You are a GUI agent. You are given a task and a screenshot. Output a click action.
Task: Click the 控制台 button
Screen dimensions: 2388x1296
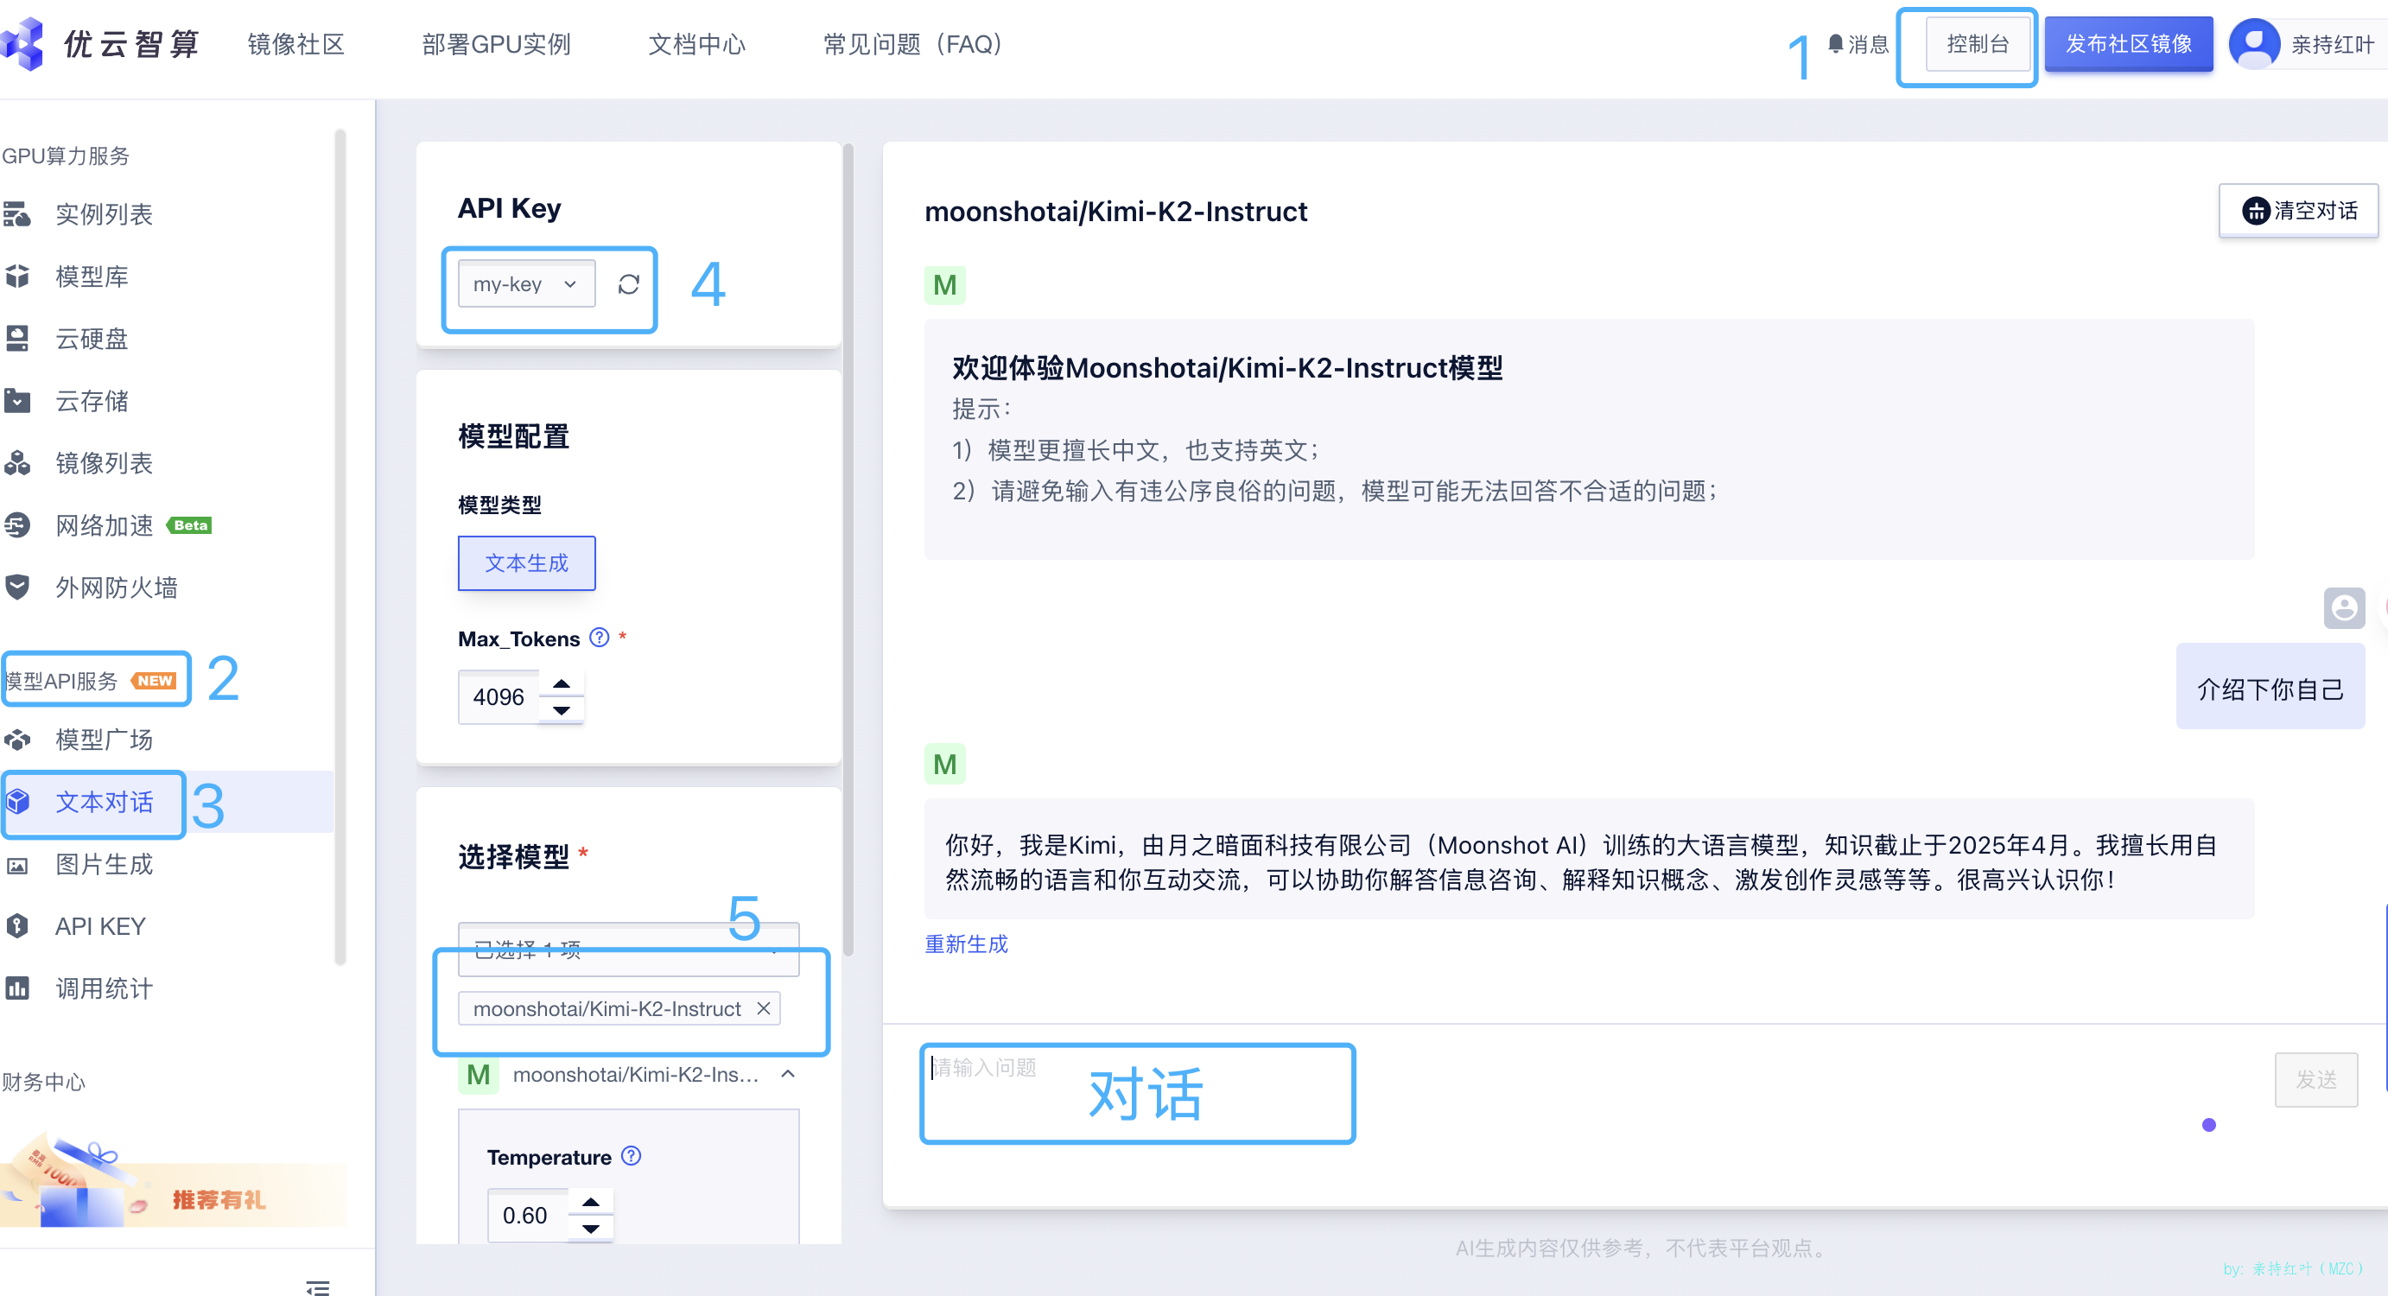(x=1978, y=43)
